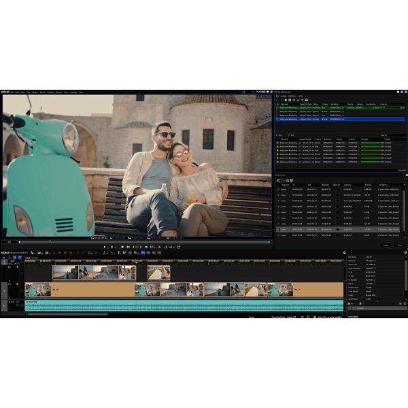Viewport: 408px width, 408px height.
Task: Select the courtyard path clip on upper video track
Action: (158, 273)
